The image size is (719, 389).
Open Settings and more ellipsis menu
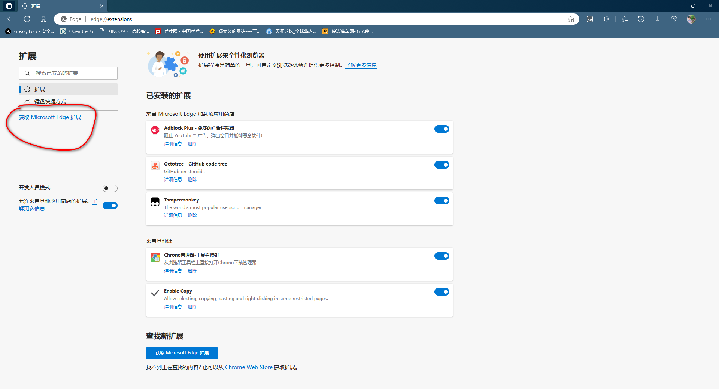coord(709,19)
